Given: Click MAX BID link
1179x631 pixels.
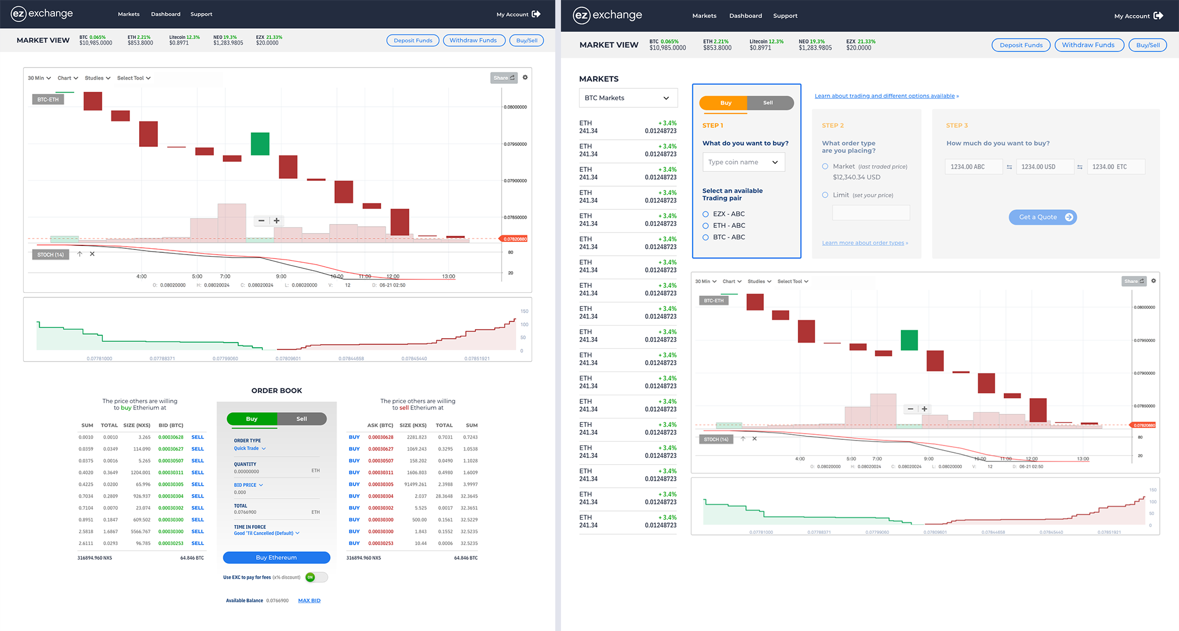Looking at the screenshot, I should (x=309, y=600).
